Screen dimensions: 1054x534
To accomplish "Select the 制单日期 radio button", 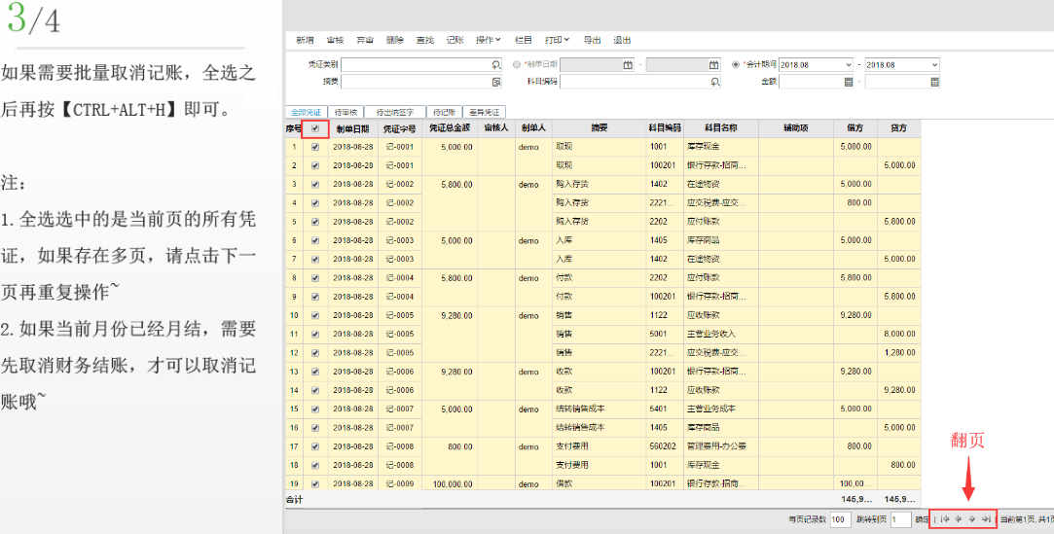I will (516, 65).
